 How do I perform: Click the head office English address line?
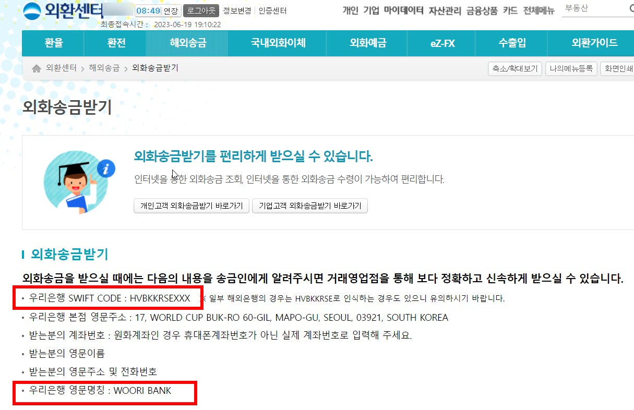tap(239, 317)
